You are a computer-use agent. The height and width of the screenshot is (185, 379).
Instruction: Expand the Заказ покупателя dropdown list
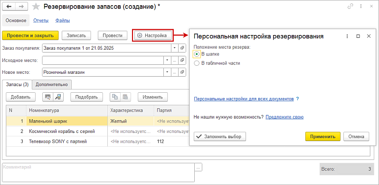click(x=175, y=48)
